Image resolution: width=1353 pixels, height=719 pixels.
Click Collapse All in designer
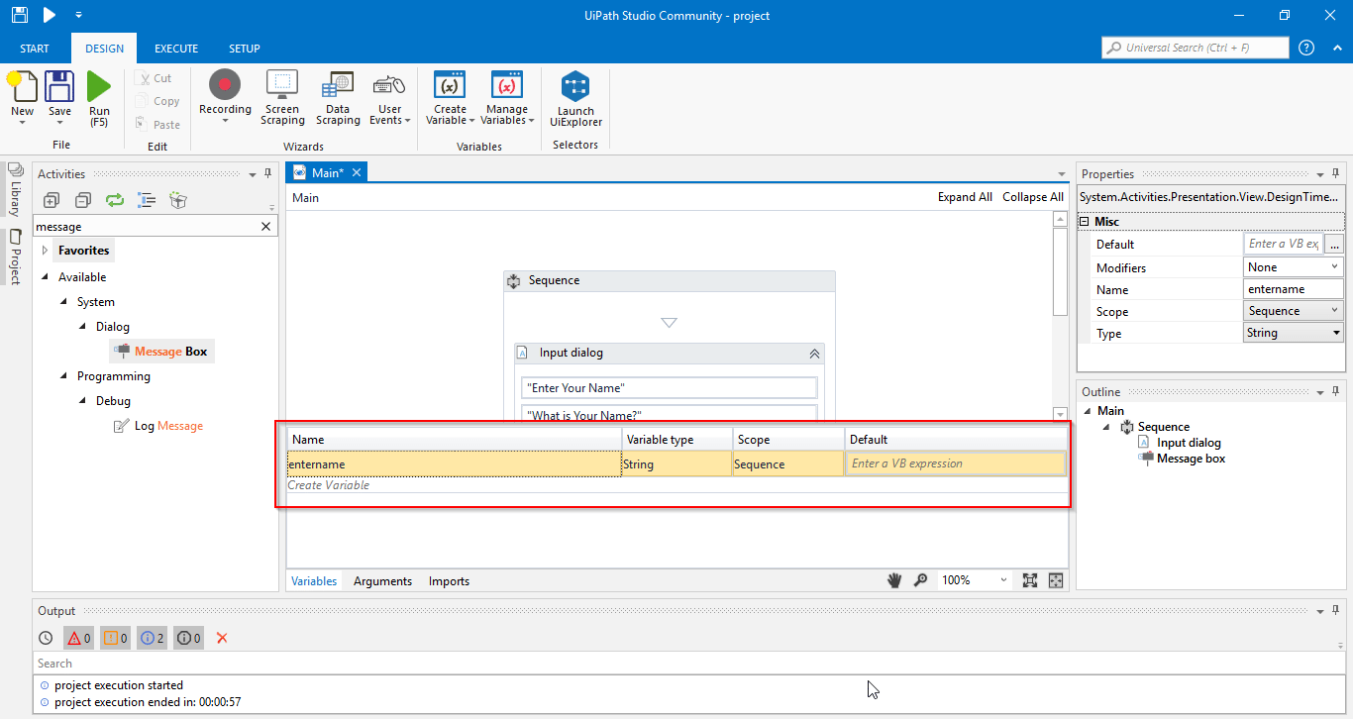coord(1033,197)
